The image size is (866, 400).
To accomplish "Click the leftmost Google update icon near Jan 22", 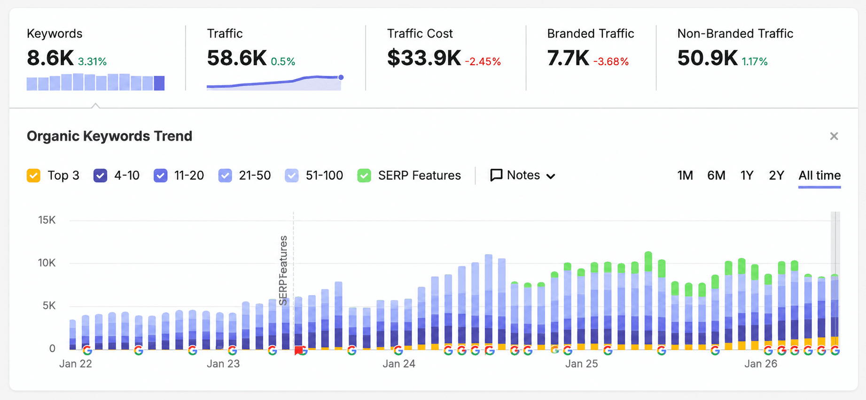I will (x=87, y=350).
